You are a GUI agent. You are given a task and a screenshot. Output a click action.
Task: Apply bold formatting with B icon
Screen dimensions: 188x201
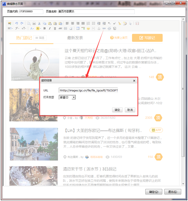coord(44,28)
